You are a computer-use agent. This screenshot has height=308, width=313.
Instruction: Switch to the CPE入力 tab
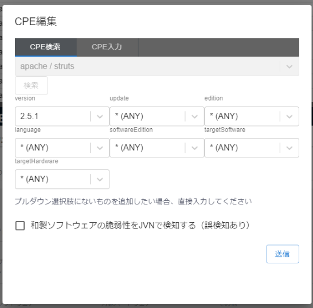107,47
